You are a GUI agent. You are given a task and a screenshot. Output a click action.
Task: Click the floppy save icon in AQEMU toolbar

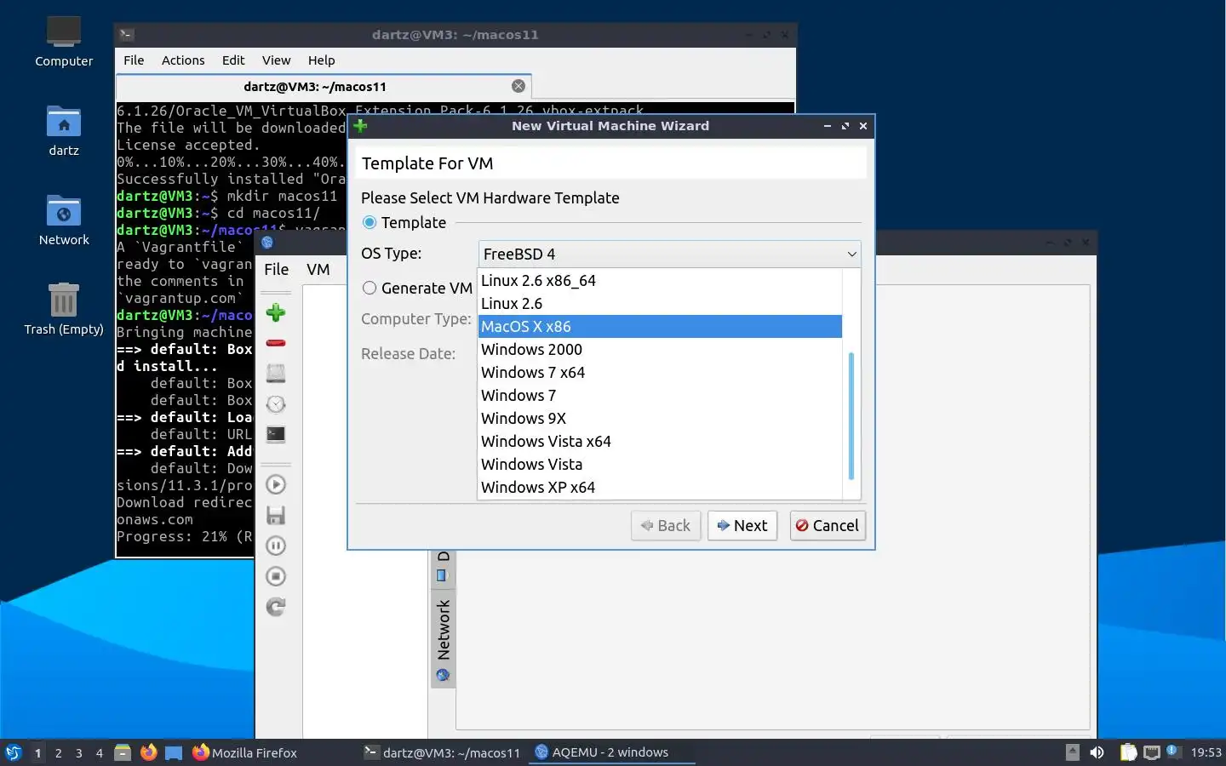[275, 515]
